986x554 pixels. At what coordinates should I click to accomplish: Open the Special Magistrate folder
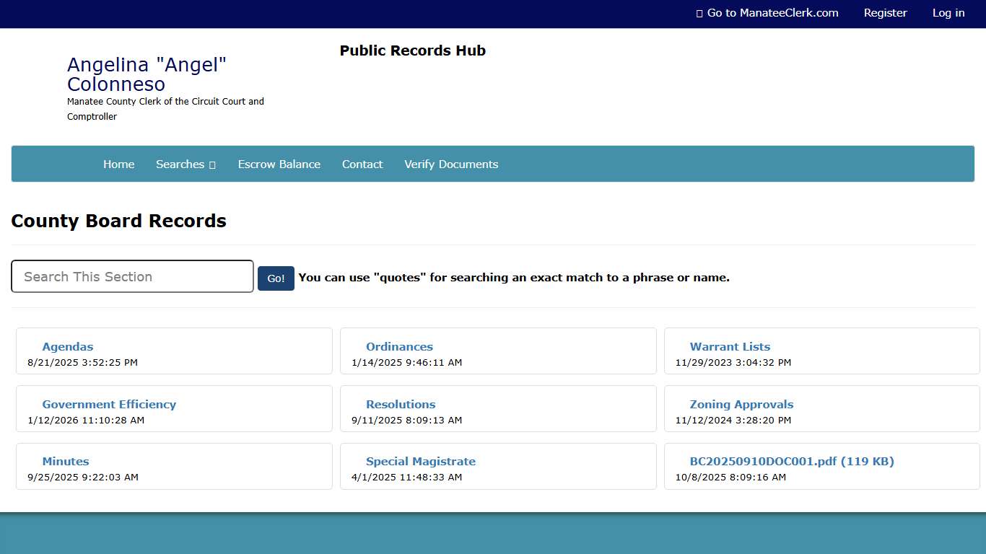[x=420, y=462]
